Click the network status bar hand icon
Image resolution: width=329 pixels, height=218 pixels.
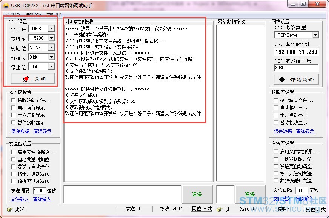[220, 209]
